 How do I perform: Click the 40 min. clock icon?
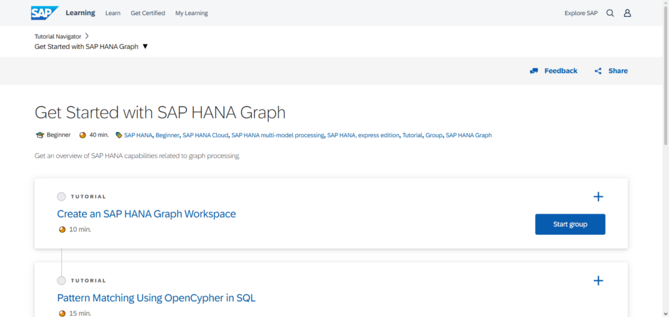(83, 135)
